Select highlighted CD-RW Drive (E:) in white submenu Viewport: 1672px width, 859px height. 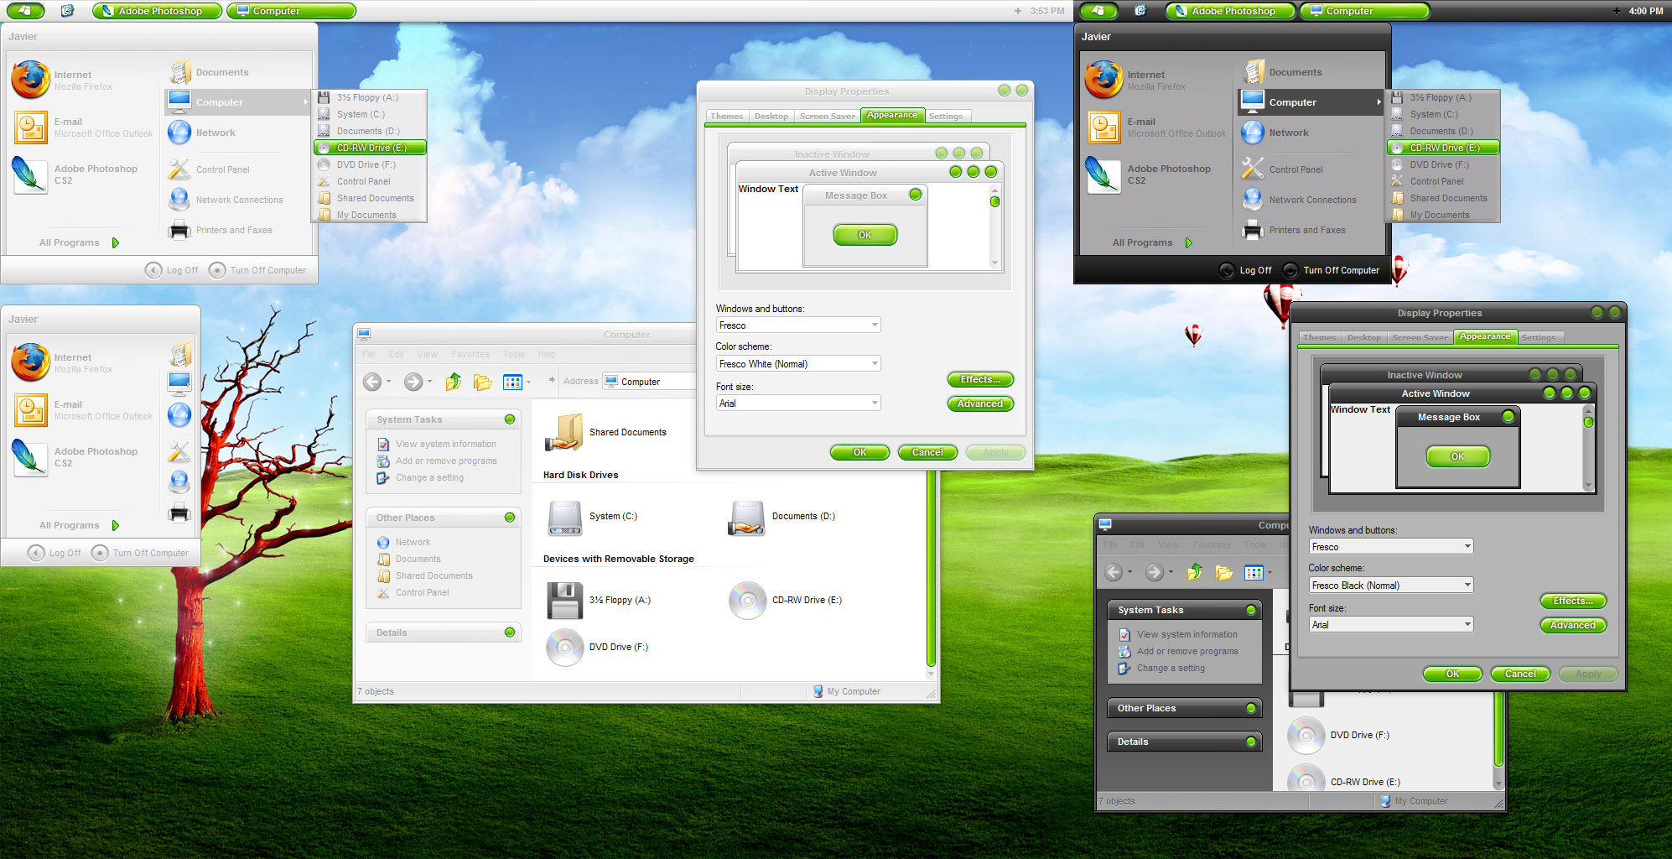click(x=370, y=148)
